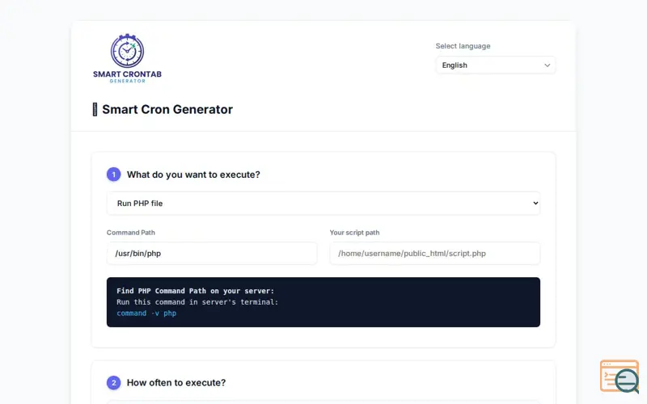Click 'How often to execute?' heading

point(176,382)
